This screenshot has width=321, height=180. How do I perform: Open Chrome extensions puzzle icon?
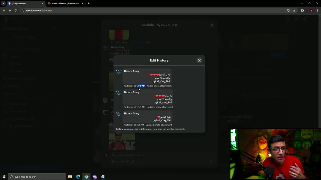[302, 10]
